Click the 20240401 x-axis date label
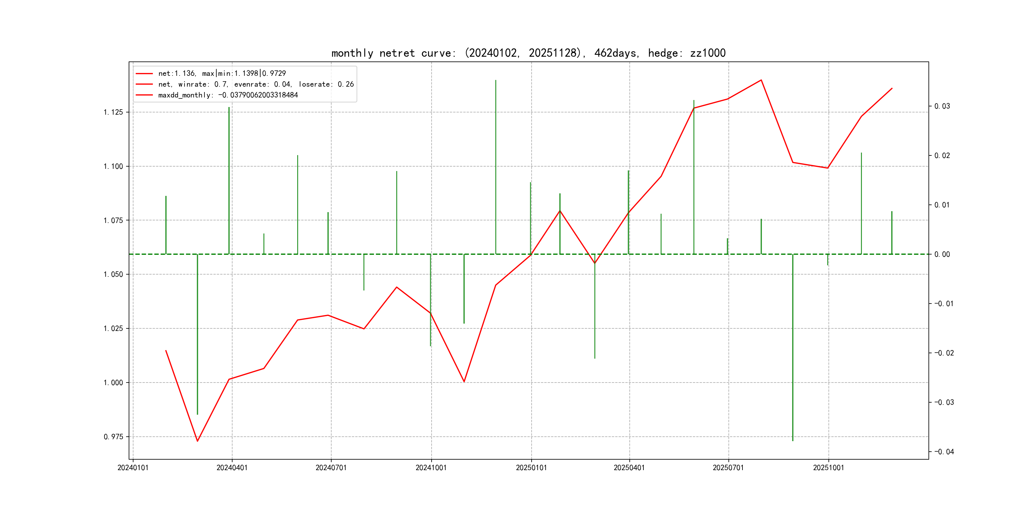Viewport: 1032px width, 516px height. pyautogui.click(x=232, y=468)
